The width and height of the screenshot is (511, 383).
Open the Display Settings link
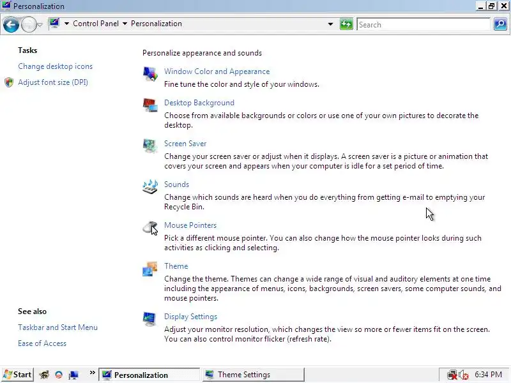190,317
